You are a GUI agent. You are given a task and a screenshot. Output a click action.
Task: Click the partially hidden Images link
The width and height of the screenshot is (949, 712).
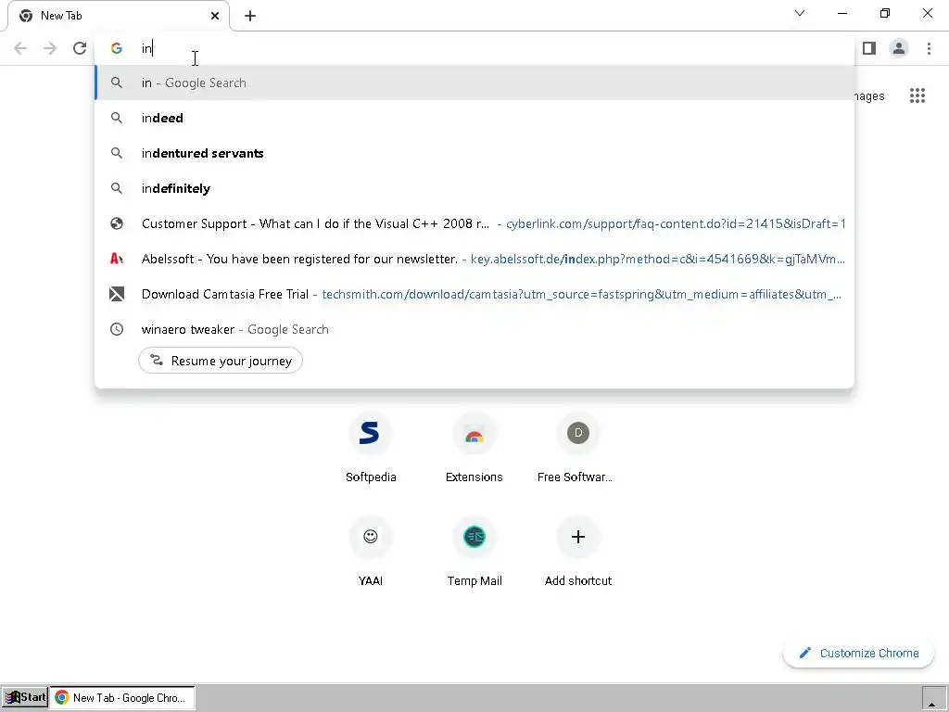point(869,96)
